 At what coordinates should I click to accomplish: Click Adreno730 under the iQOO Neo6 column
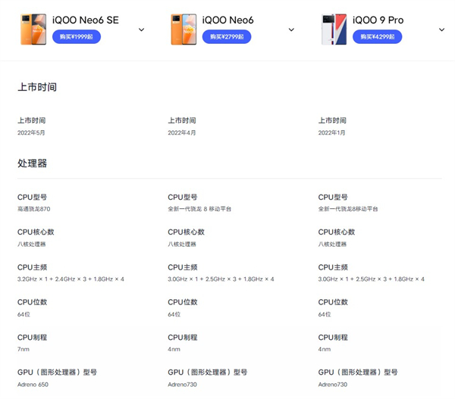pos(182,385)
